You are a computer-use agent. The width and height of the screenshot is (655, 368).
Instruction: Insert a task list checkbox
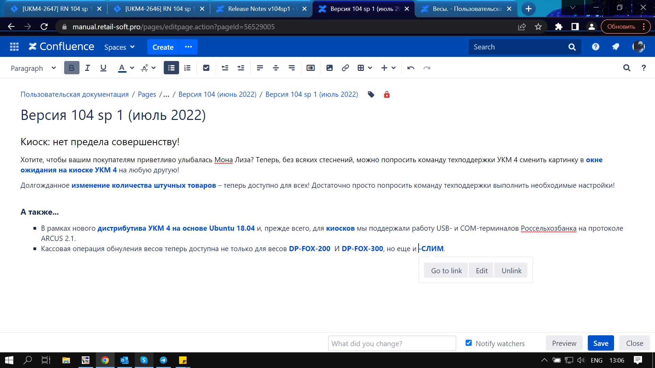click(206, 68)
